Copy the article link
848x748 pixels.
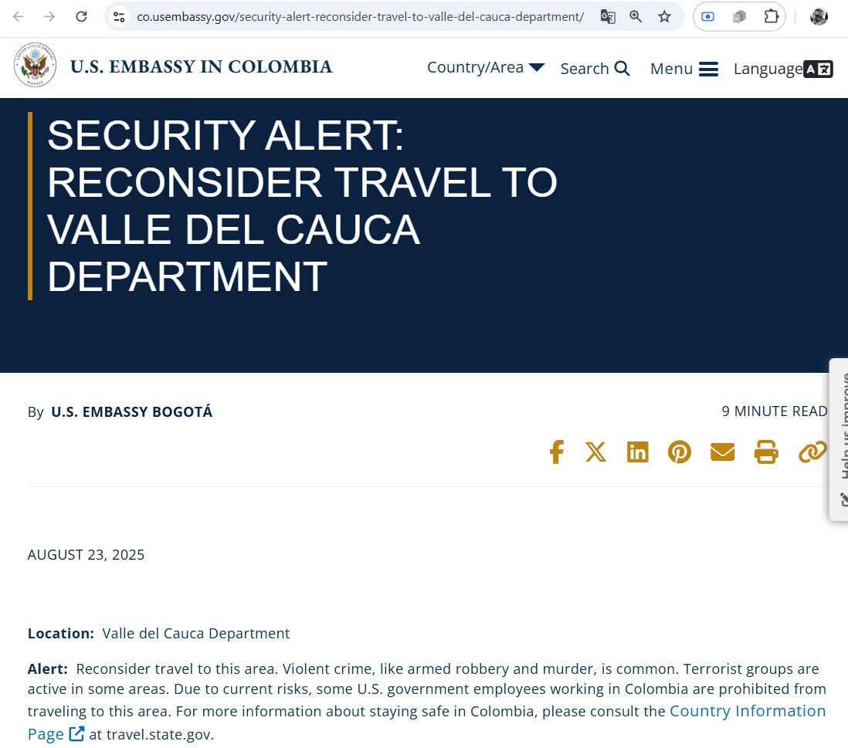point(812,452)
